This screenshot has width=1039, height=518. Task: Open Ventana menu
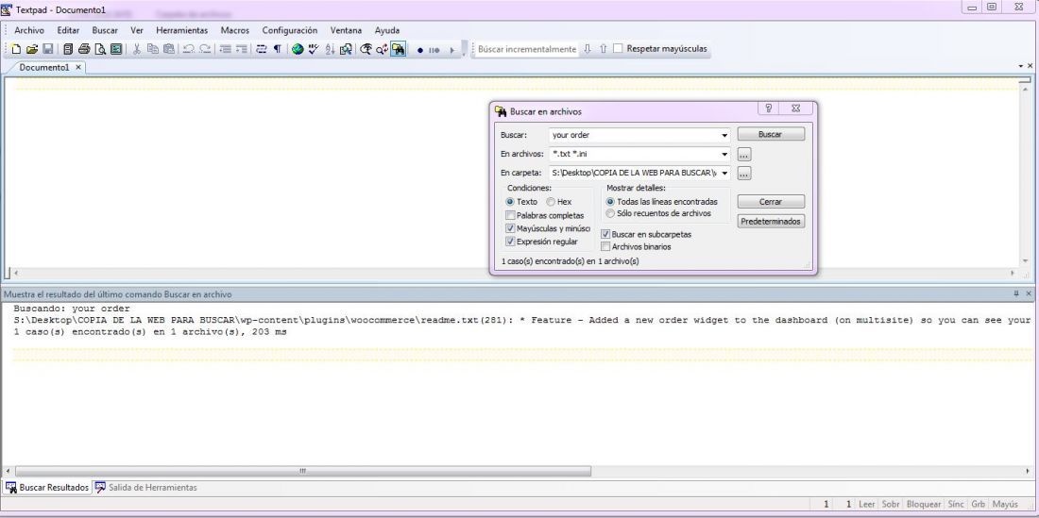click(346, 30)
